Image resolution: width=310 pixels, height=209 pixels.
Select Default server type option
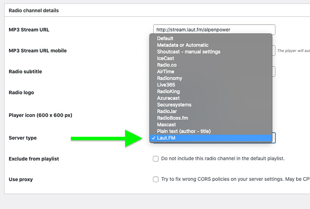coord(165,38)
